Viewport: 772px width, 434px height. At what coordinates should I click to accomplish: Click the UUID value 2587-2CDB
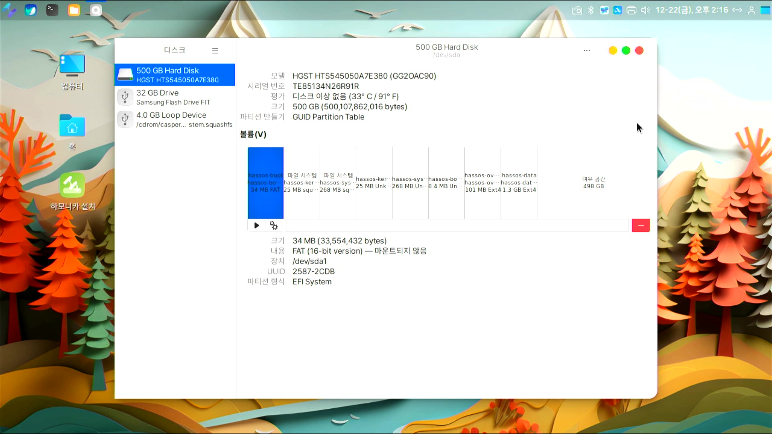point(314,271)
